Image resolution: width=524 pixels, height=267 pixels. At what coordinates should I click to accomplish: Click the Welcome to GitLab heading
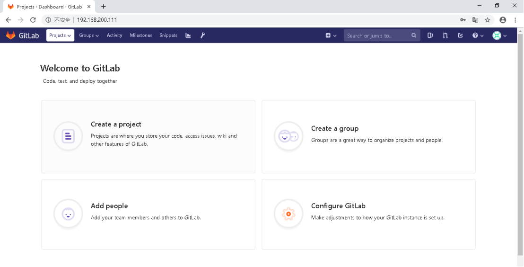click(80, 68)
